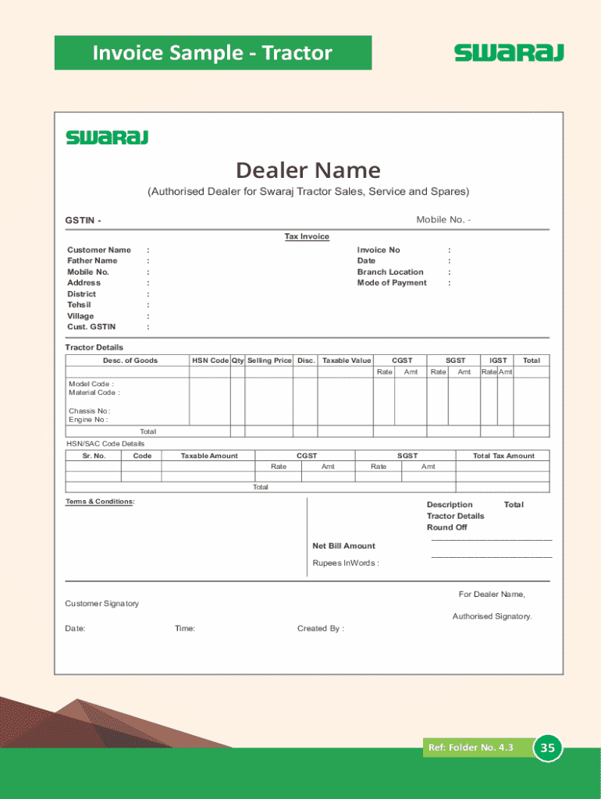Click the Invoice Sample - Tractor banner
The width and height of the screenshot is (601, 799).
tap(212, 53)
